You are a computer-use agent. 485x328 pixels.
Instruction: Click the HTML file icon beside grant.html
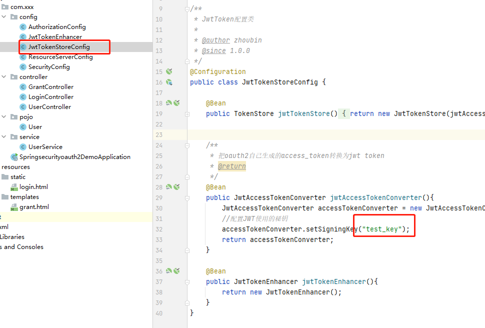(x=14, y=207)
